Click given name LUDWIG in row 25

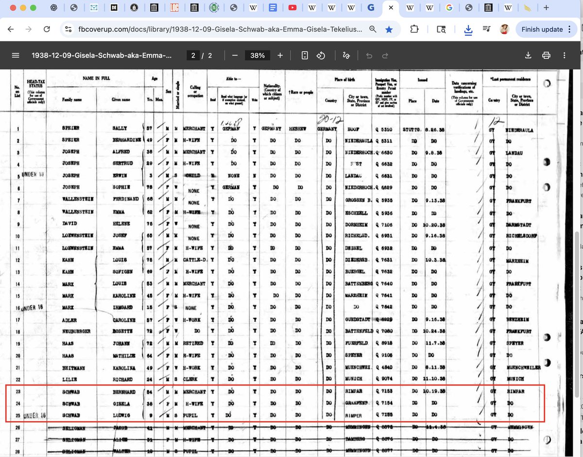(121, 415)
